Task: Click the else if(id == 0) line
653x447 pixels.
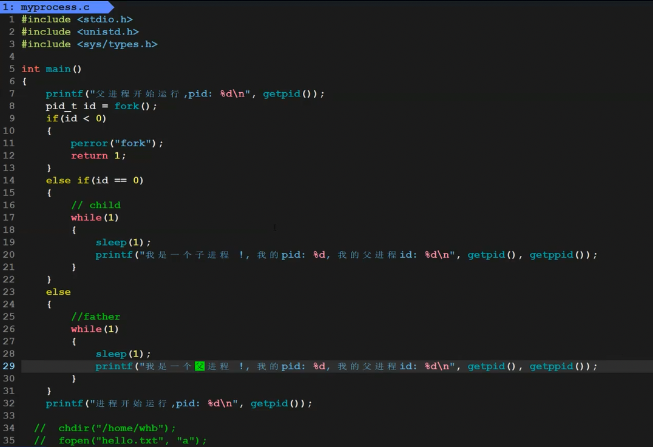Action: pos(95,181)
